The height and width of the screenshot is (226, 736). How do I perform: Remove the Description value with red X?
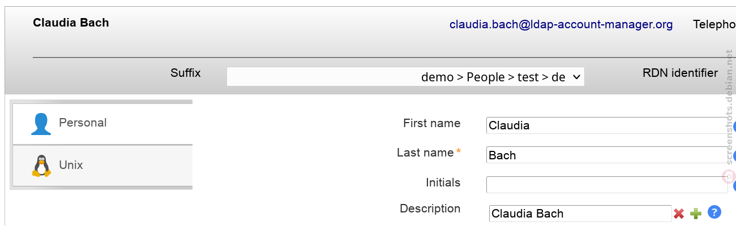pyautogui.click(x=679, y=214)
